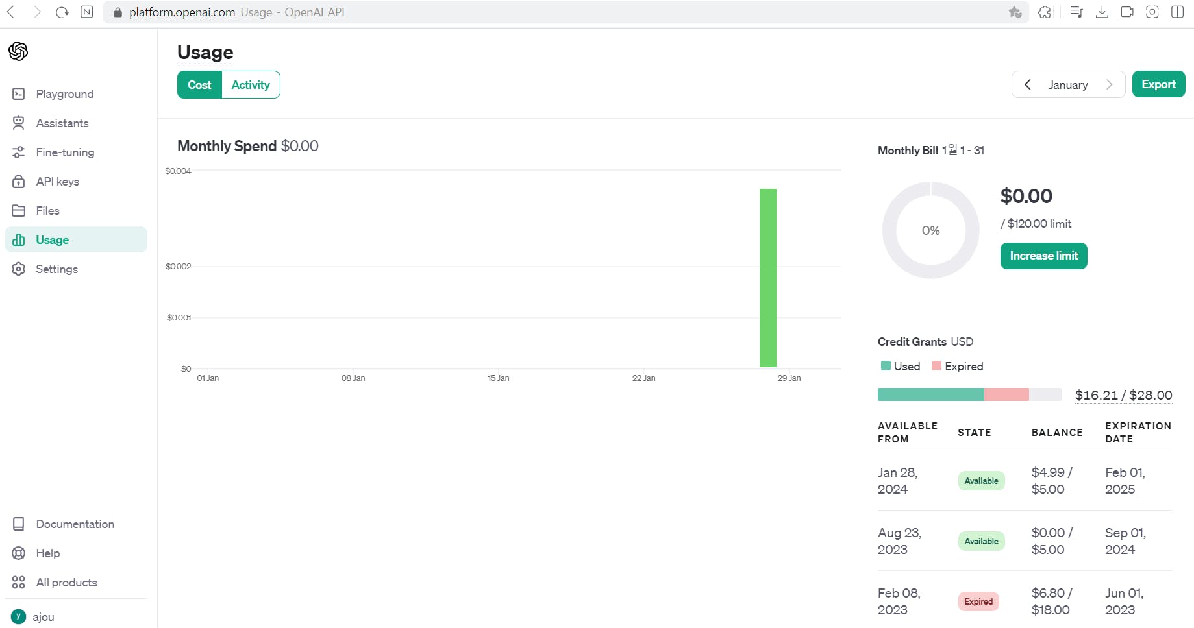The height and width of the screenshot is (628, 1194).
Task: Select Usage in the sidebar
Action: [76, 239]
